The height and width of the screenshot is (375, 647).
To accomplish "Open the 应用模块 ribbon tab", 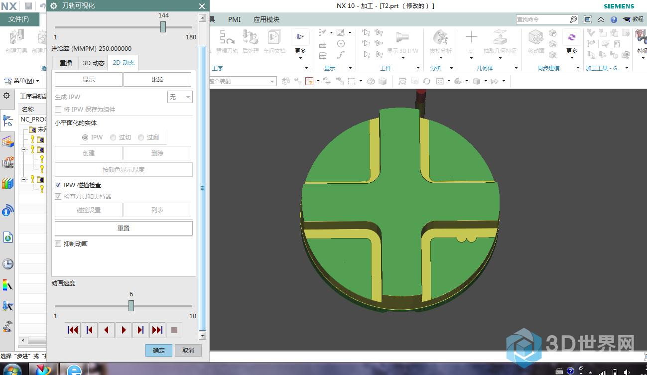I will pos(266,19).
